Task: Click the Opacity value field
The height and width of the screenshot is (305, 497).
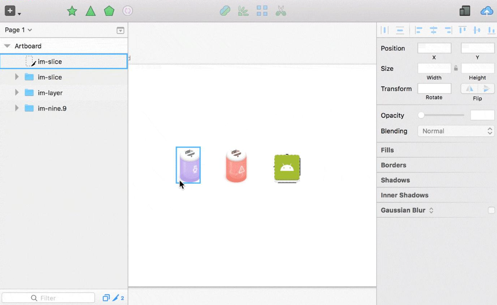Action: (482, 115)
